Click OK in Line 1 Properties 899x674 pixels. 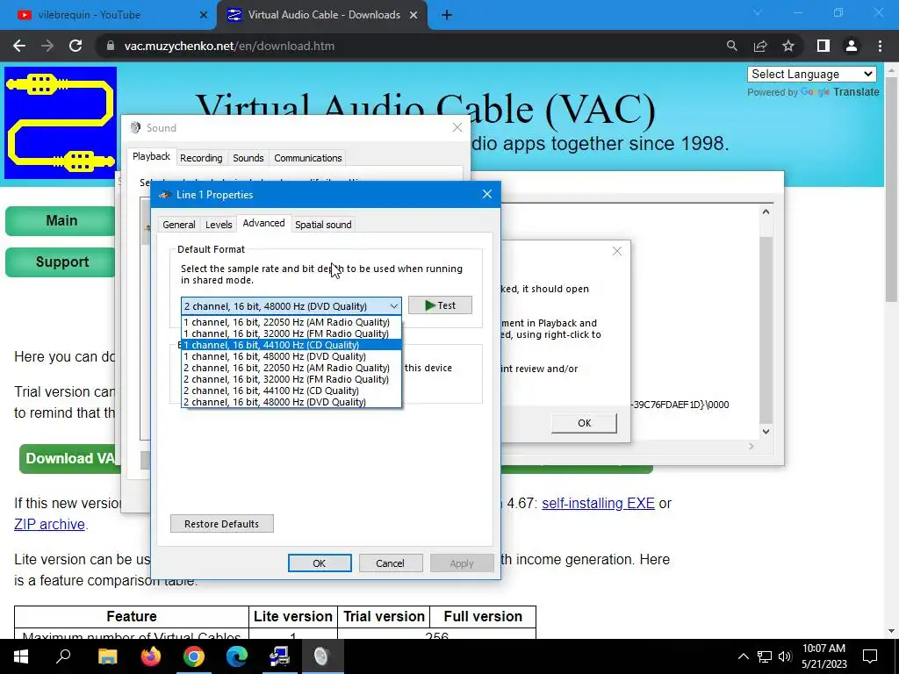(320, 563)
